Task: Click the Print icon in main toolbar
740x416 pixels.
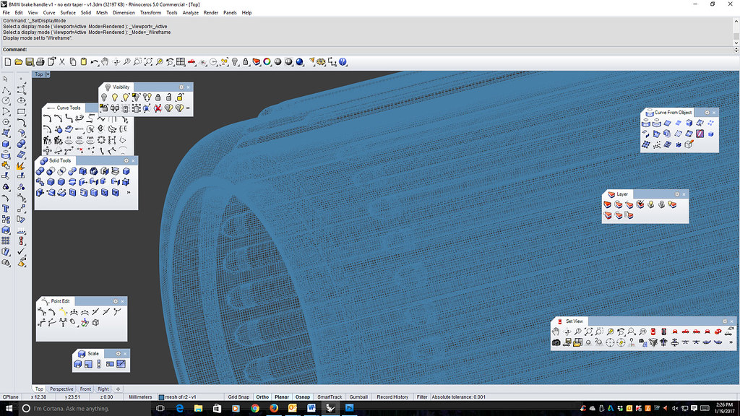Action: point(40,62)
